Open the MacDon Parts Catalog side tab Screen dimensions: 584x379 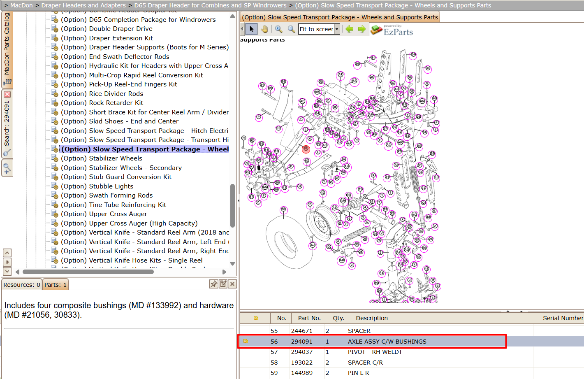click(x=7, y=49)
